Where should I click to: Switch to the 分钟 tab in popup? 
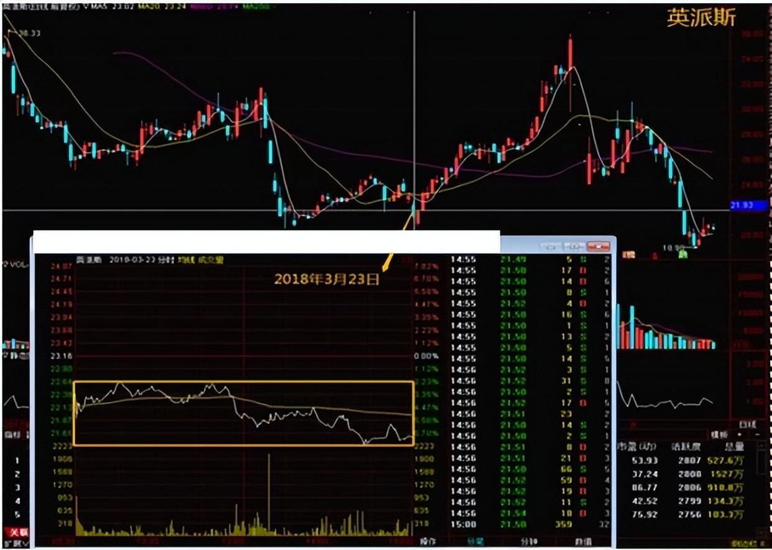pos(528,541)
